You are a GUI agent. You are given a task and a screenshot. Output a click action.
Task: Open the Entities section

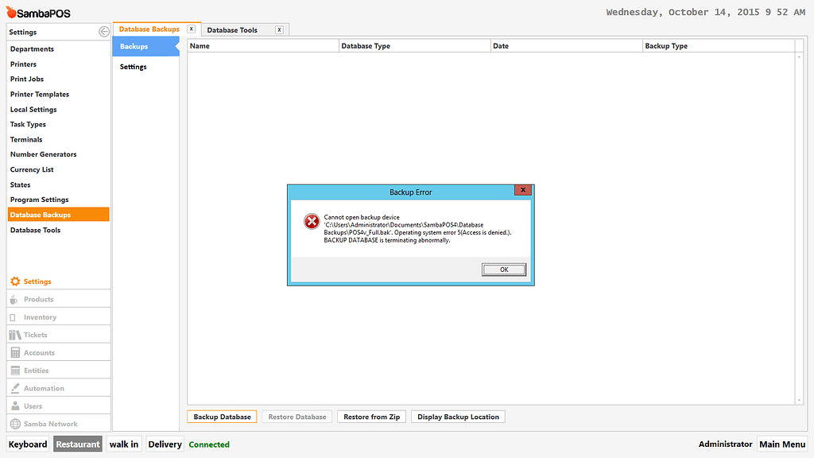[59, 371]
